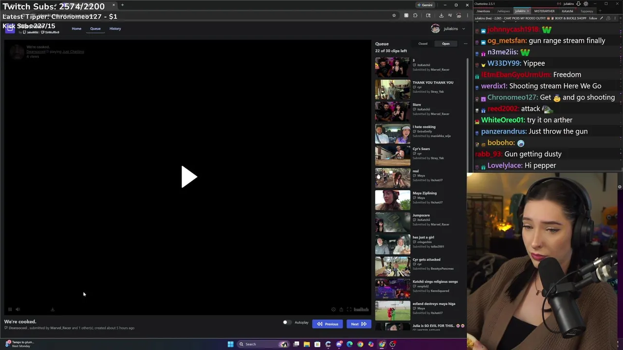Open 'esfand destroys maya higa' clip title
Screen dimensions: 623x350
pos(434,304)
